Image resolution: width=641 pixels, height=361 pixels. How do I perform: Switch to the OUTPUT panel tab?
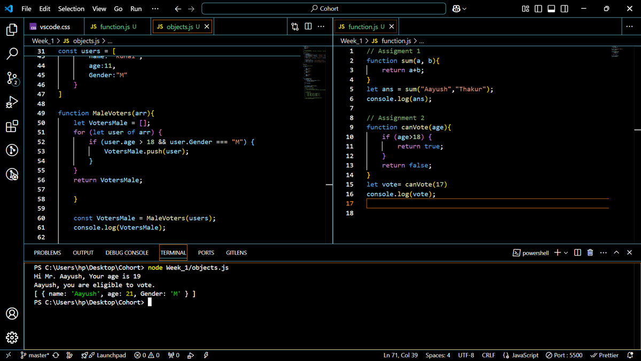coord(83,252)
